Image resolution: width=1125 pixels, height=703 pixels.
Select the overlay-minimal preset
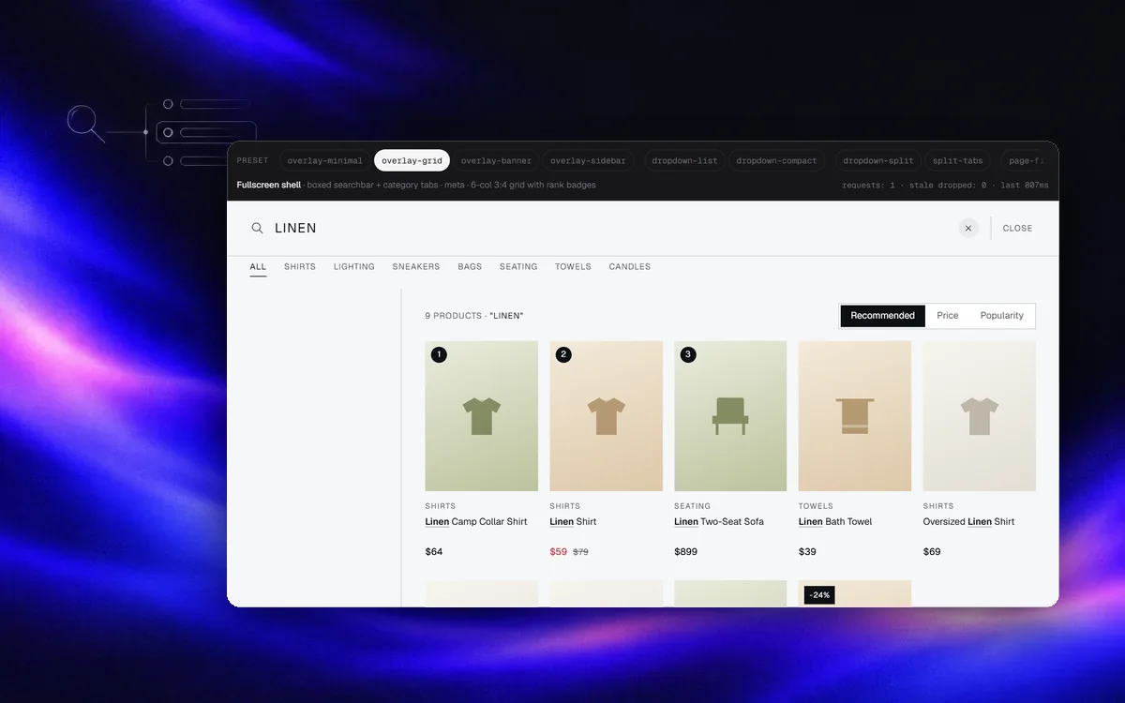(x=324, y=160)
